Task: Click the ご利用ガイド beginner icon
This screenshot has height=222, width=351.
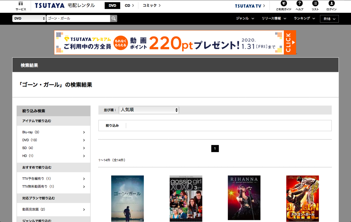Action: pos(283,4)
